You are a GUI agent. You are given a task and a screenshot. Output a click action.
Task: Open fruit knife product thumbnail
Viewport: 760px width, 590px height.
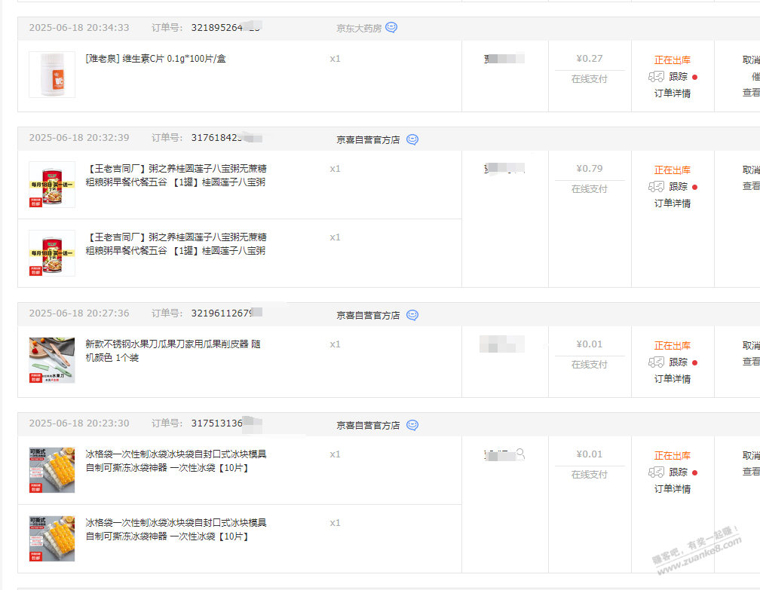(x=52, y=360)
